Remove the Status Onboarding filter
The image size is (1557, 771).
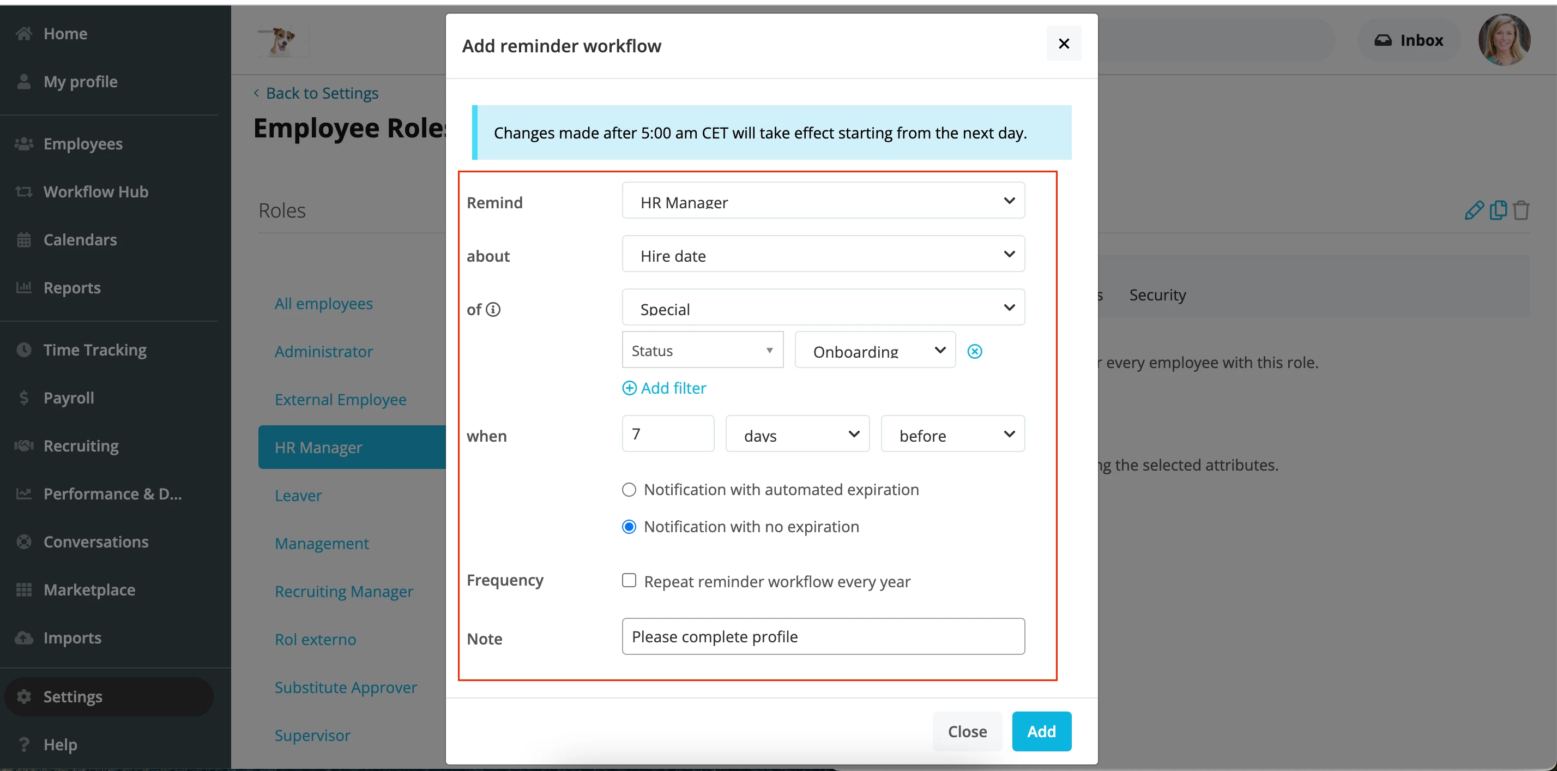tap(974, 351)
